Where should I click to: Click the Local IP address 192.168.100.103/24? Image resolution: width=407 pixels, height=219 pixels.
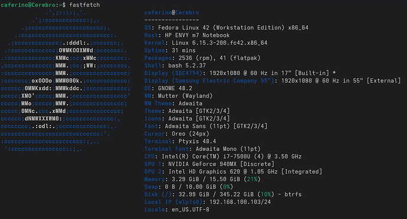[x=240, y=202]
